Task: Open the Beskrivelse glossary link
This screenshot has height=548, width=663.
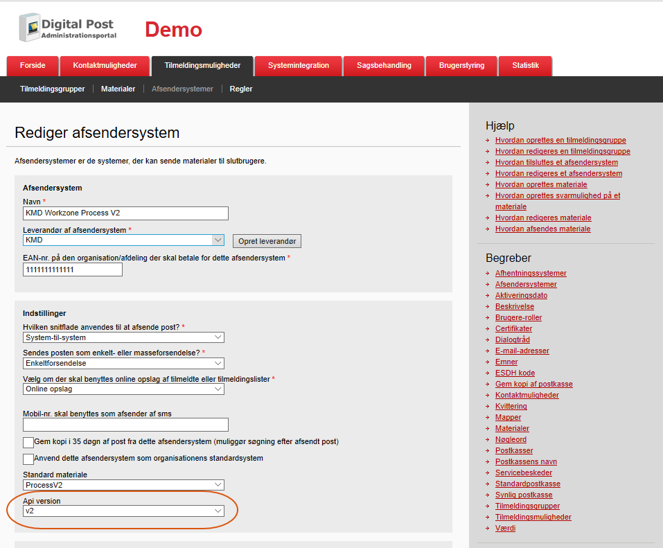Action: point(515,306)
